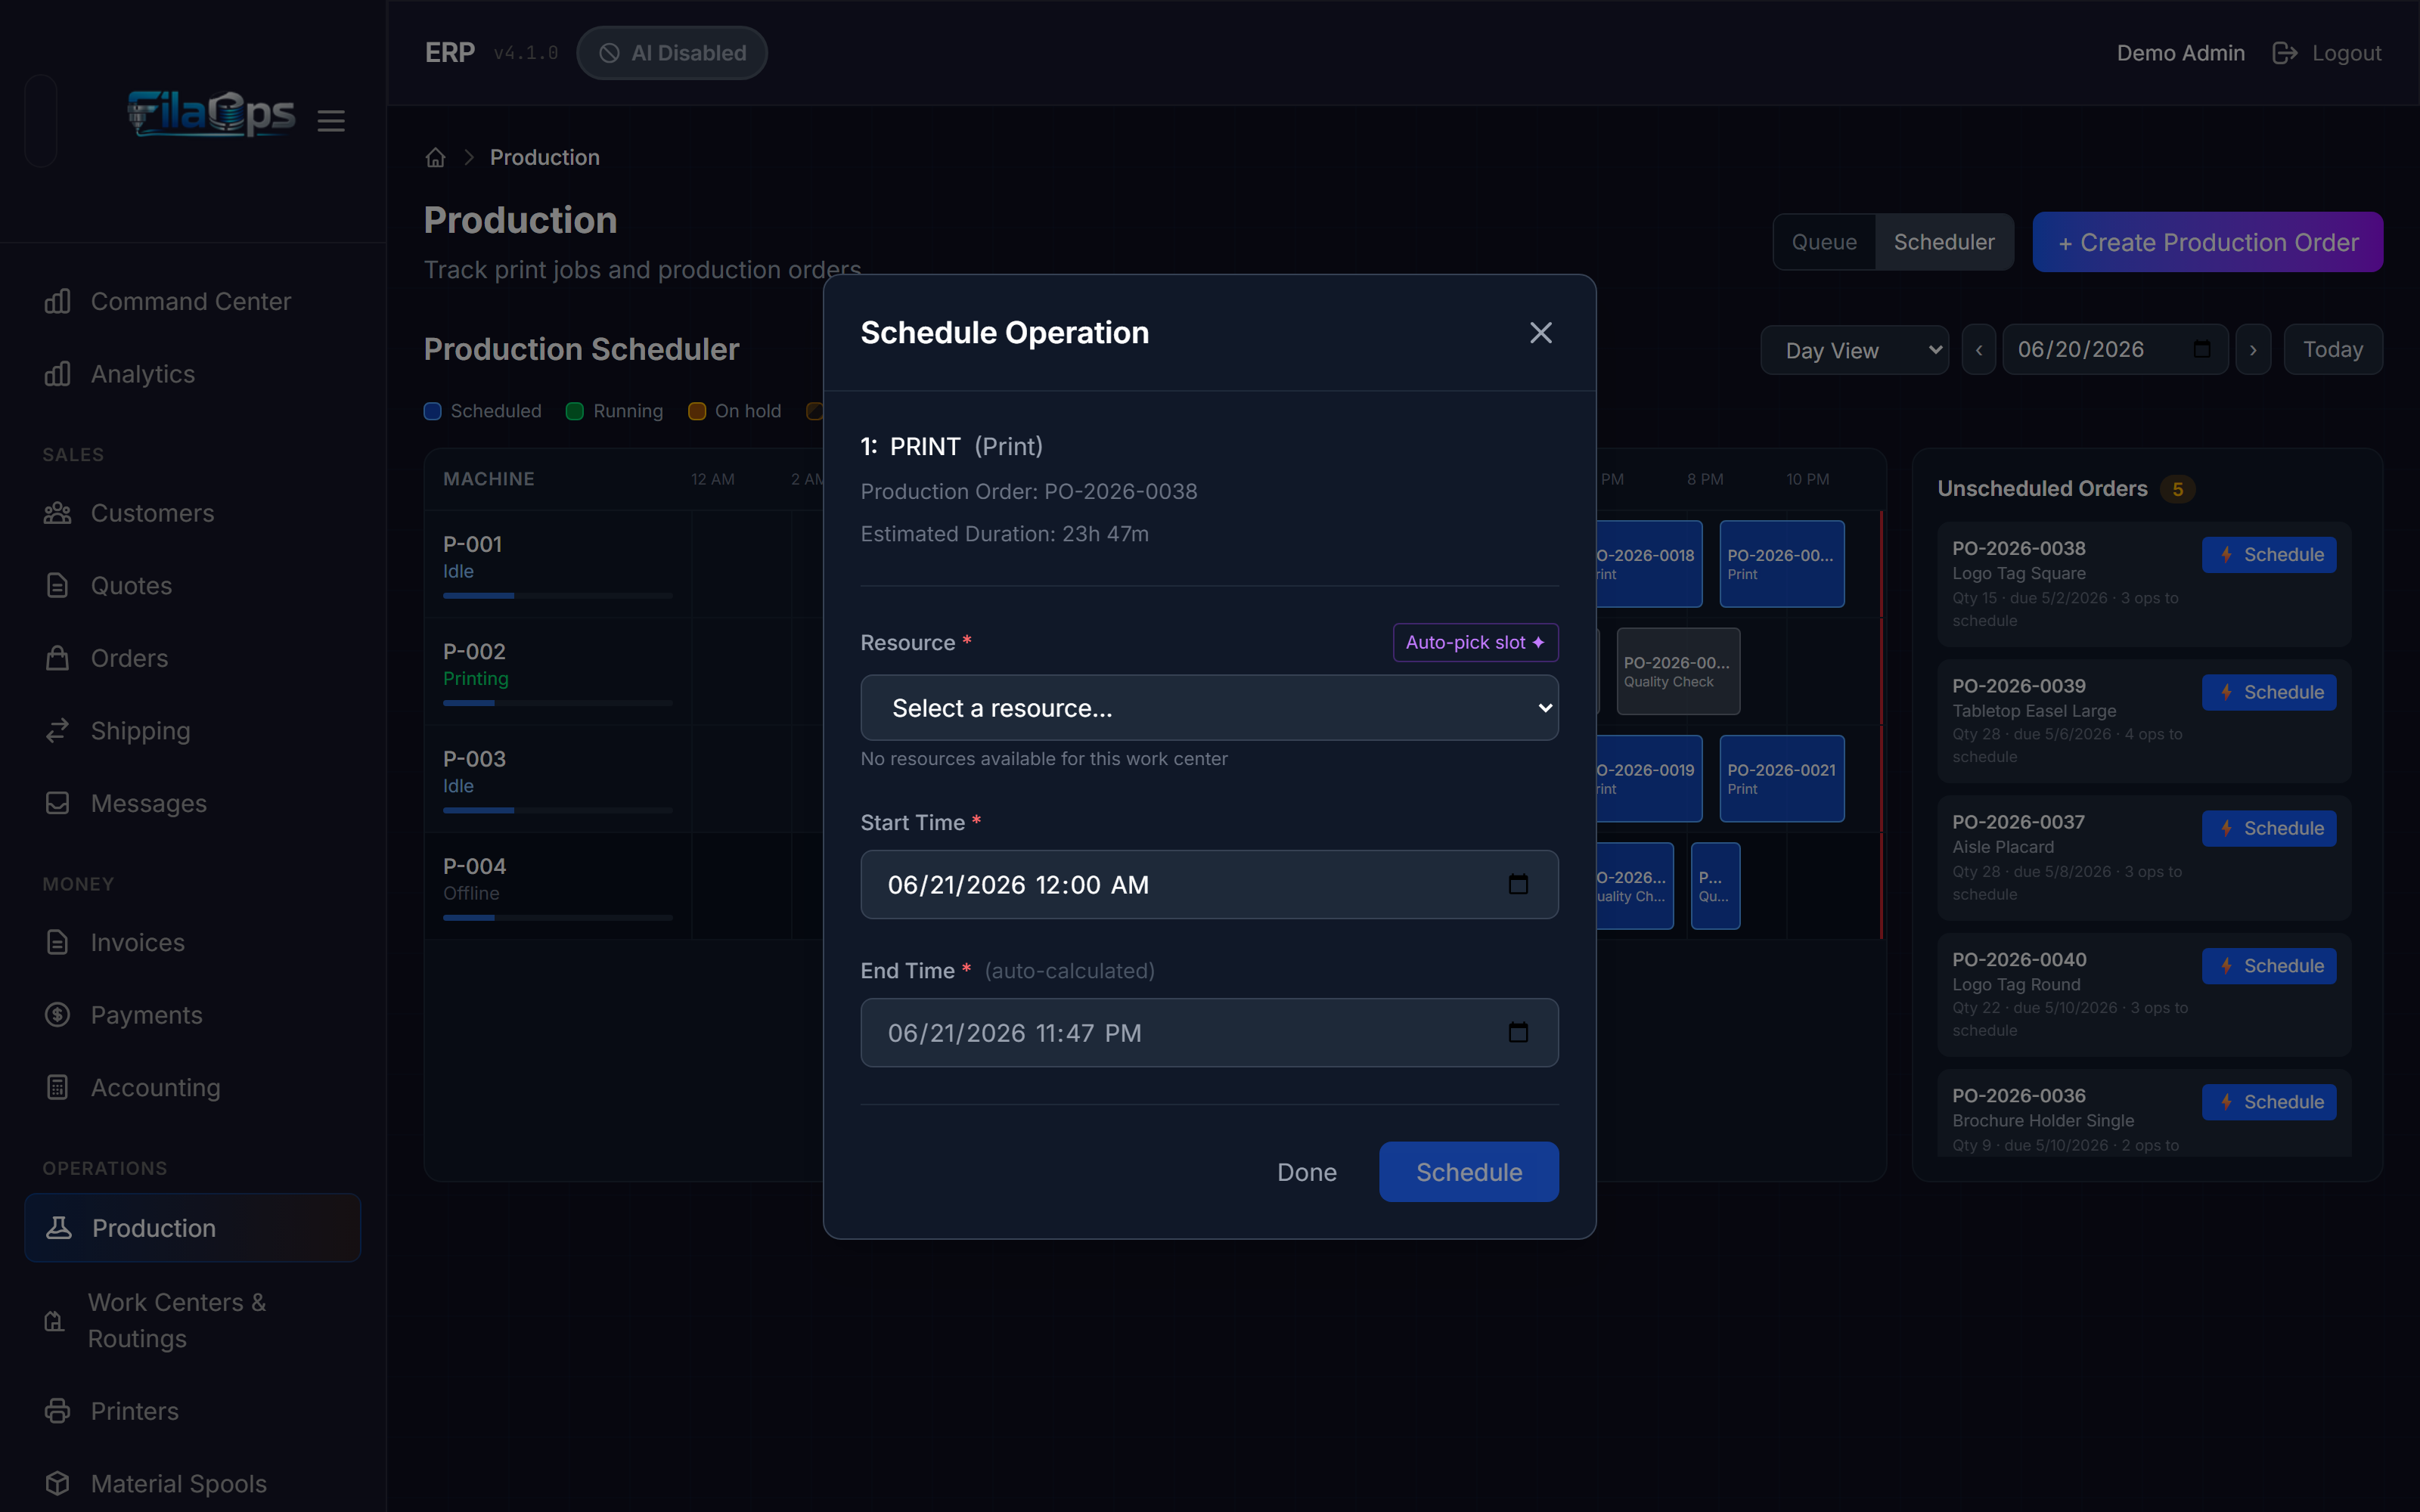Click the Payments dollar icon
2420x1512 pixels.
tap(58, 1015)
